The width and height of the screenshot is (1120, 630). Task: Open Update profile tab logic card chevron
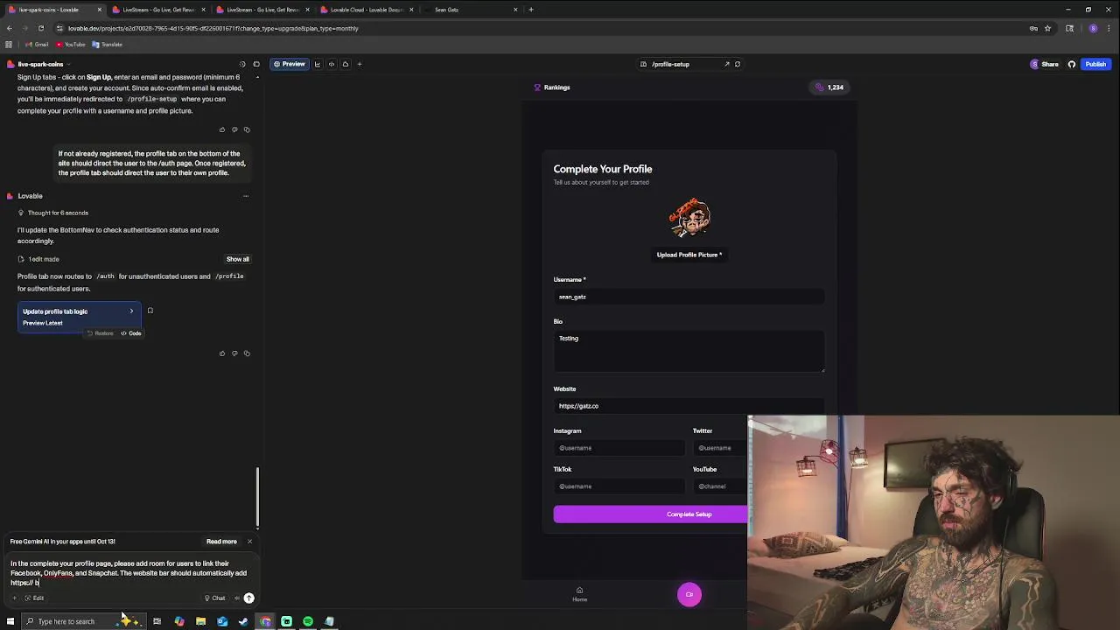coord(131,311)
